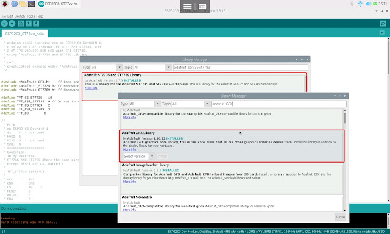The image size is (390, 234).
Task: Click Install button for Adafruit GFX Library
Action: pos(162,156)
